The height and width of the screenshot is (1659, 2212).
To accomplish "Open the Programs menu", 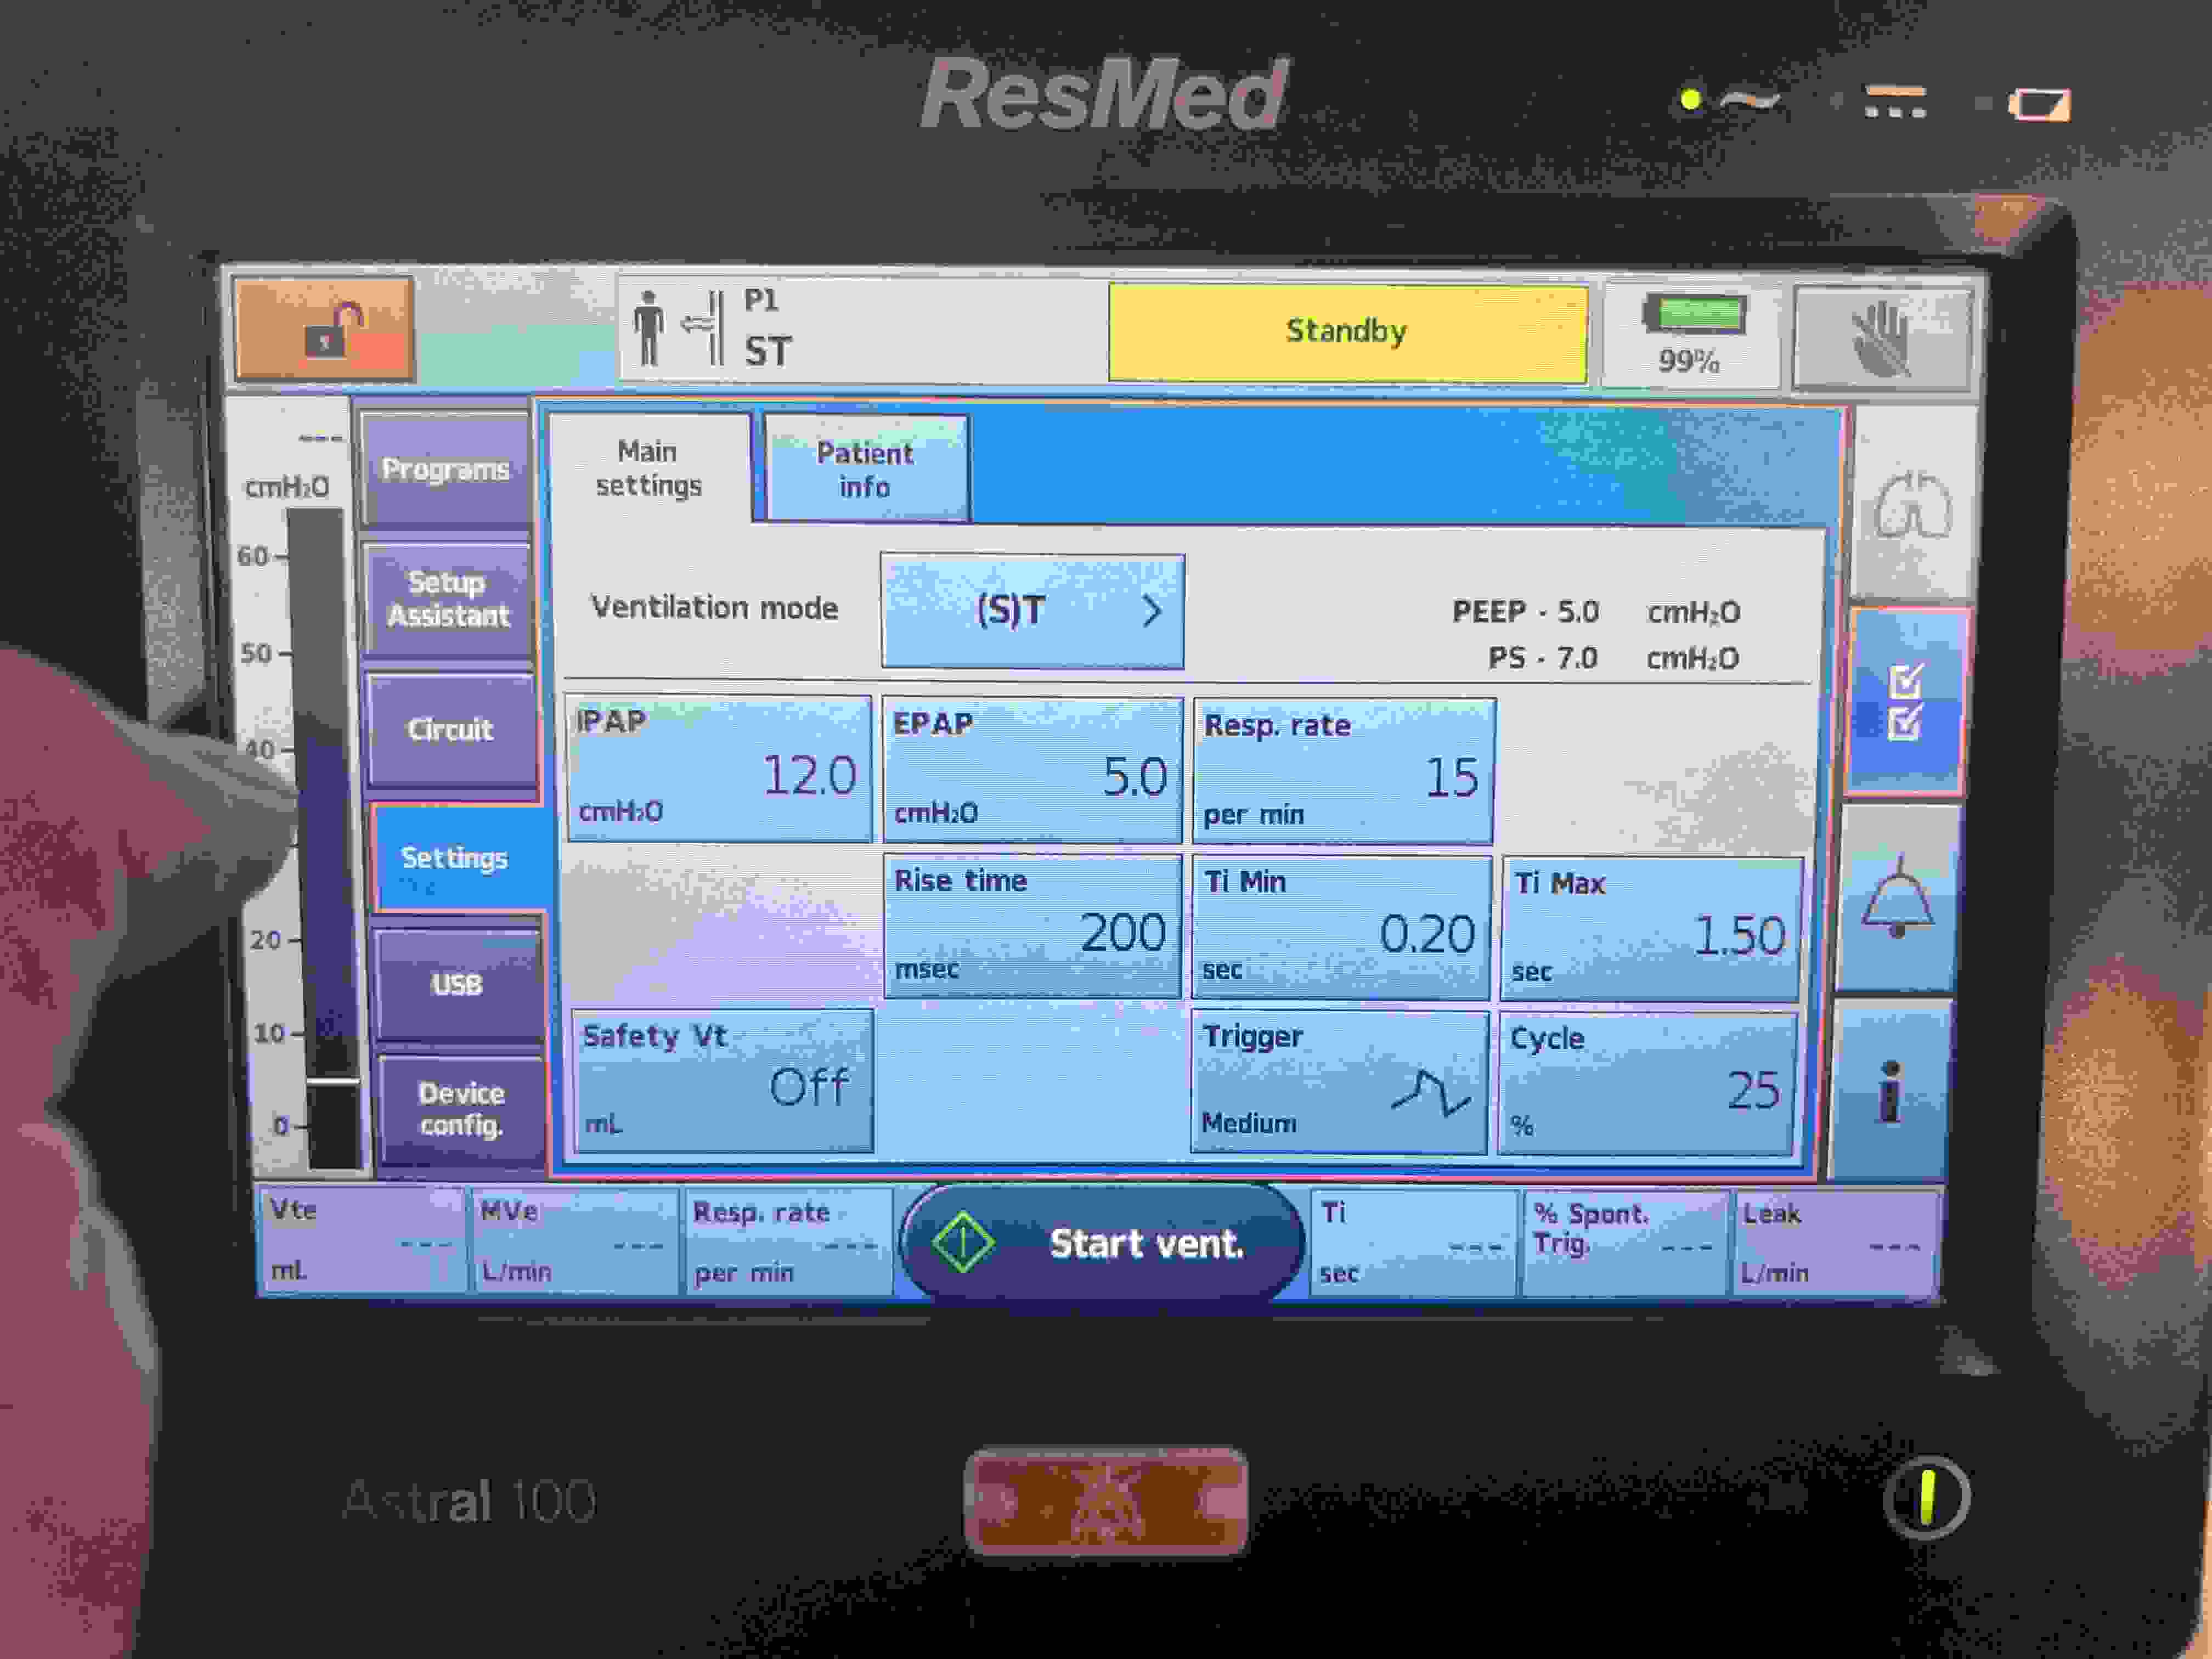I will click(x=446, y=469).
